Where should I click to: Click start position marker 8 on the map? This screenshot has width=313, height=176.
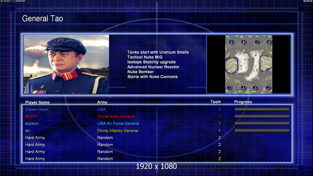tap(269, 42)
